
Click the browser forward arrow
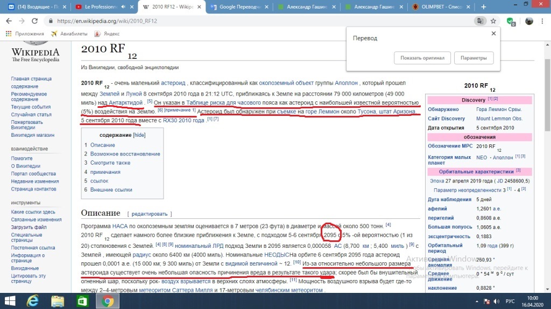[x=22, y=21]
